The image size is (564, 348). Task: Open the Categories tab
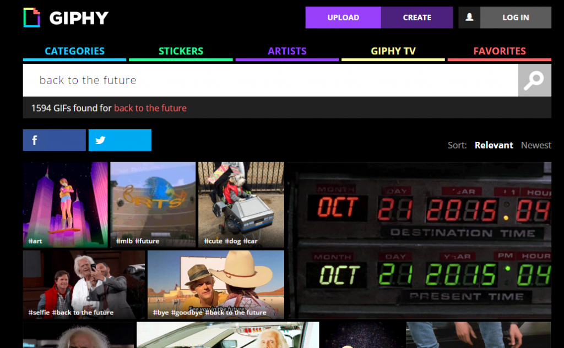[x=74, y=51]
